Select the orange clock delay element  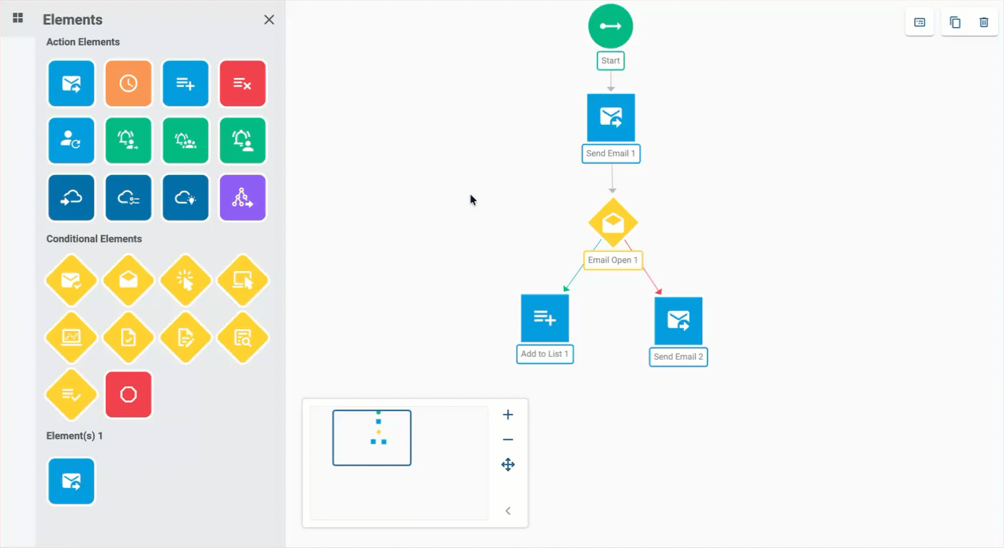(129, 83)
